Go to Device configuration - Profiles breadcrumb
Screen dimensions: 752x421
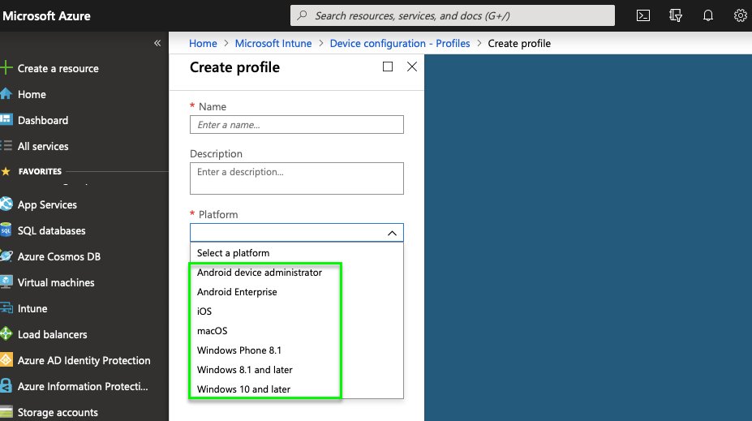(x=400, y=43)
